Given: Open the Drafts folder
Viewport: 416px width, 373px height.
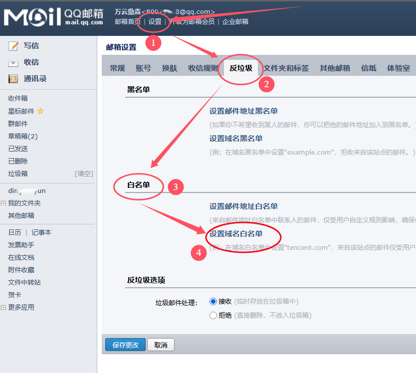Looking at the screenshot, I should click(22, 136).
